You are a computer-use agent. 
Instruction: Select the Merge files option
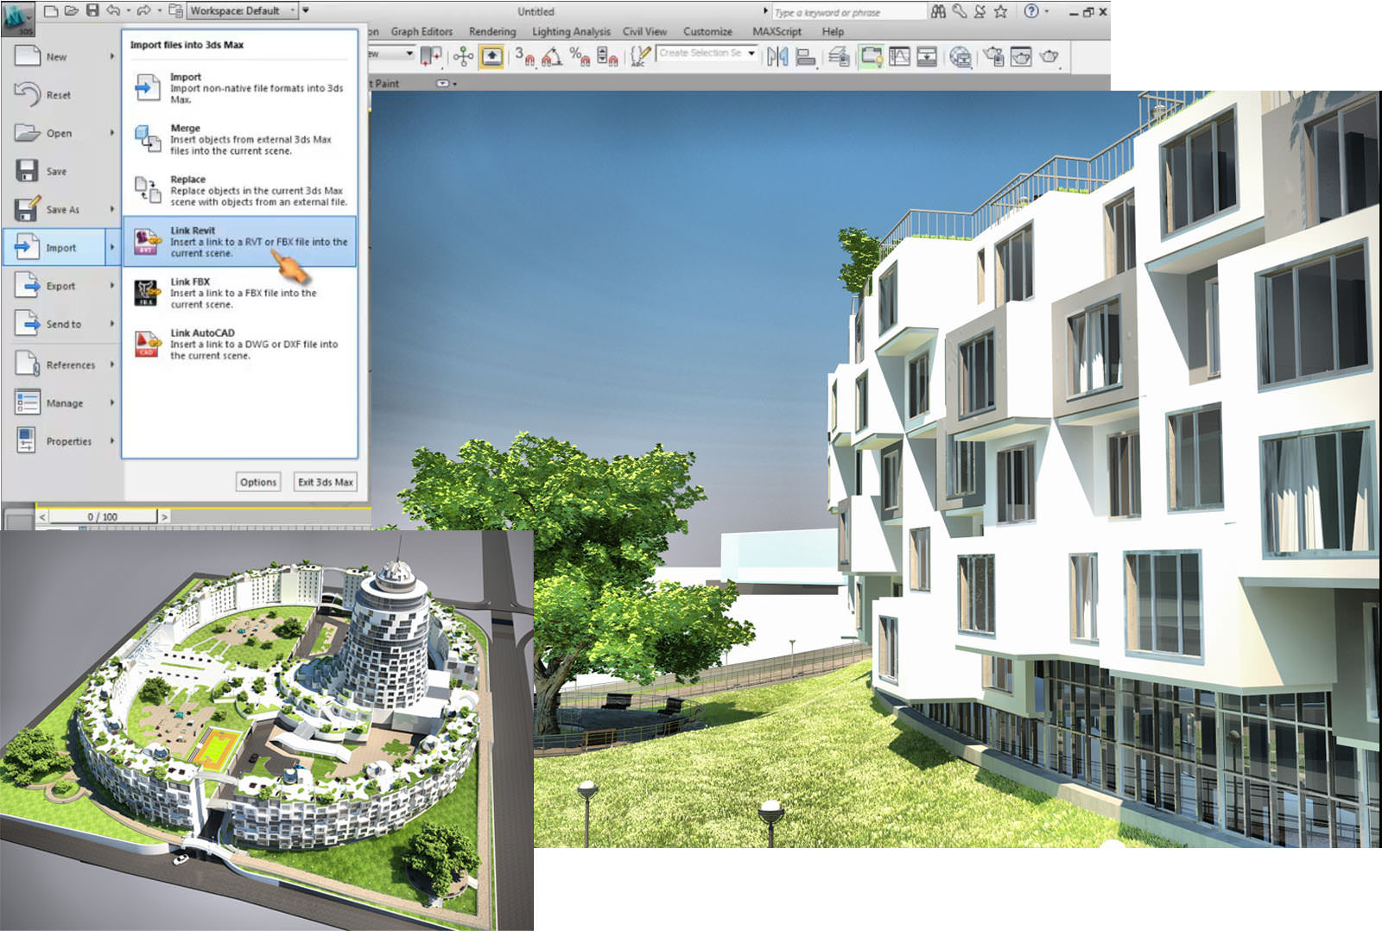[240, 139]
